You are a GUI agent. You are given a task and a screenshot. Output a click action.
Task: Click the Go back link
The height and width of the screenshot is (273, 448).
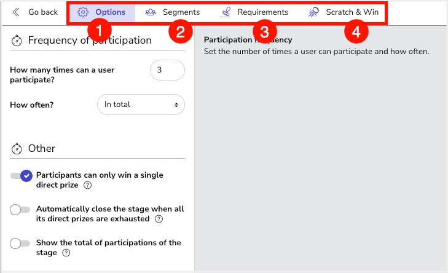[42, 12]
